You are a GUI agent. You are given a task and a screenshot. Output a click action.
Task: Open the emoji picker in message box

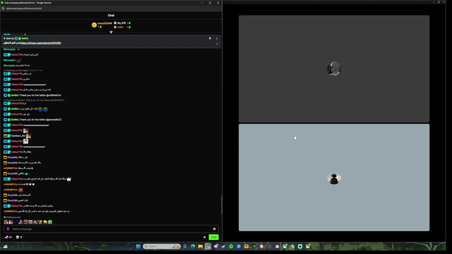[214, 229]
